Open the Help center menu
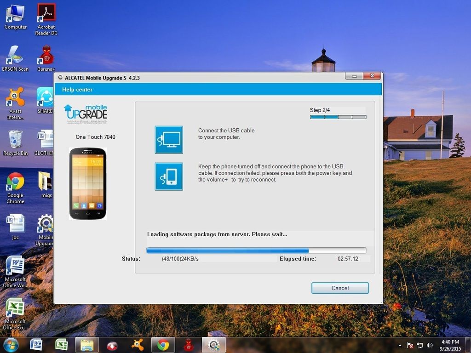 [77, 90]
